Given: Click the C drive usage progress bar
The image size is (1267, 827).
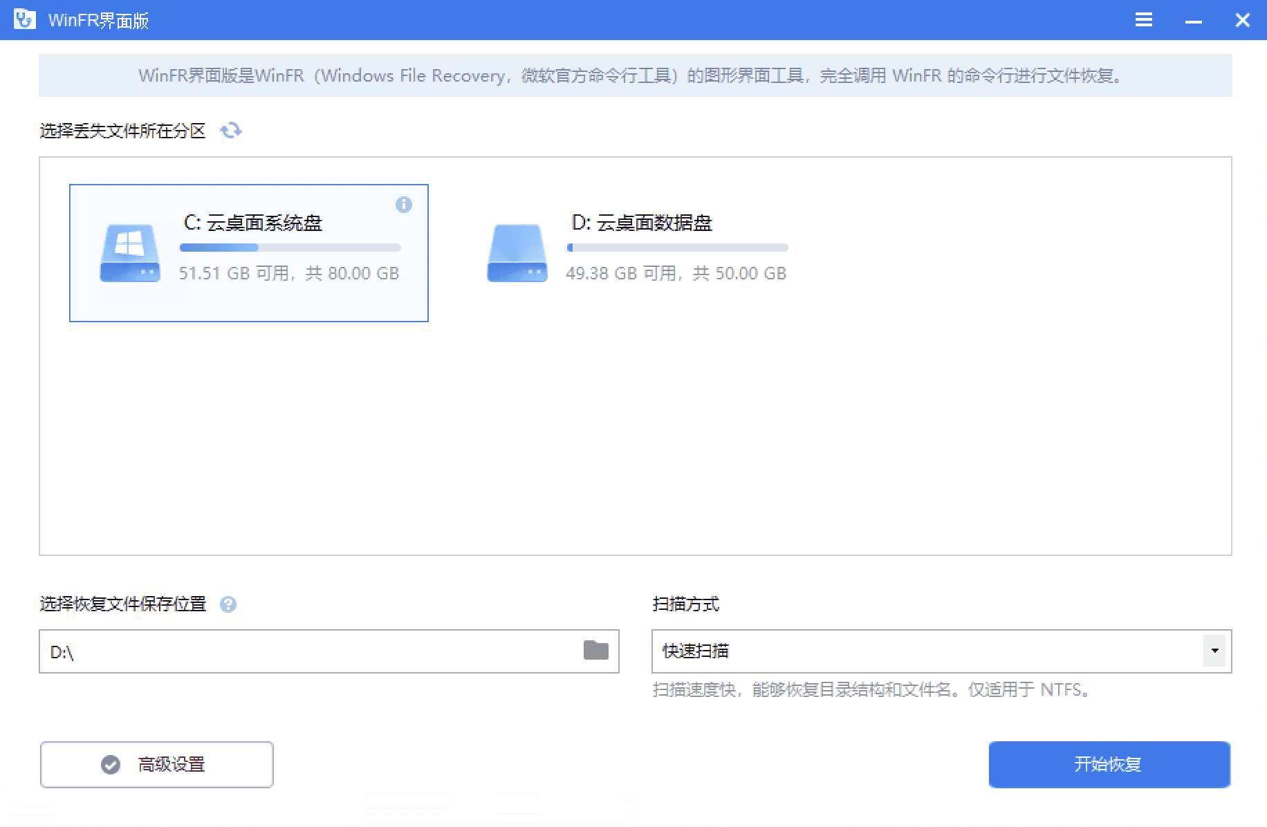Looking at the screenshot, I should coord(290,247).
